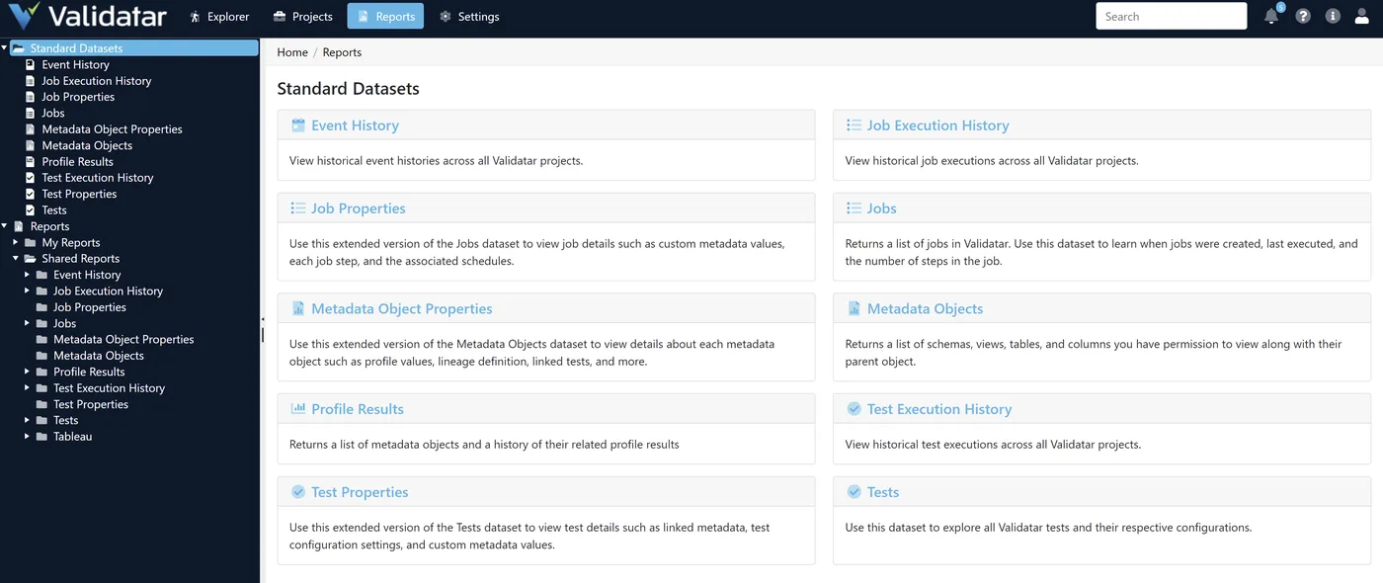Collapse the Standard Datasets tree node
The image size is (1383, 583).
point(4,47)
